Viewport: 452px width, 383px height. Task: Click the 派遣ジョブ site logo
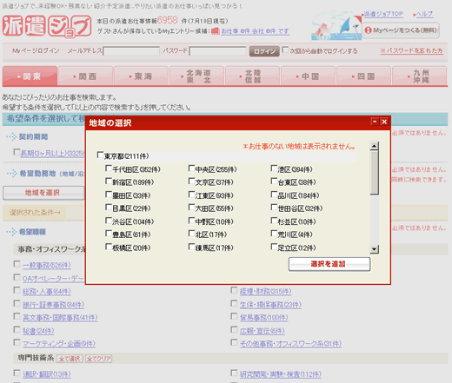point(47,26)
